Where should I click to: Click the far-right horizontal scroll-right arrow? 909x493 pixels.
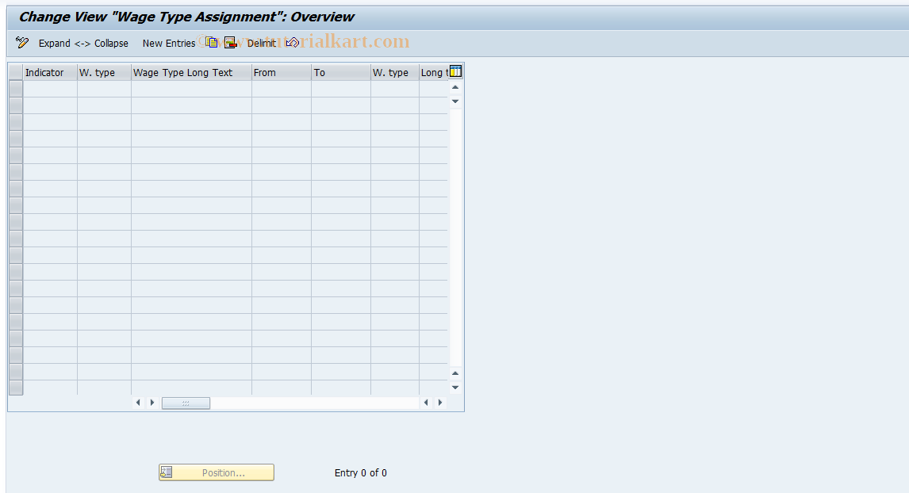click(440, 403)
